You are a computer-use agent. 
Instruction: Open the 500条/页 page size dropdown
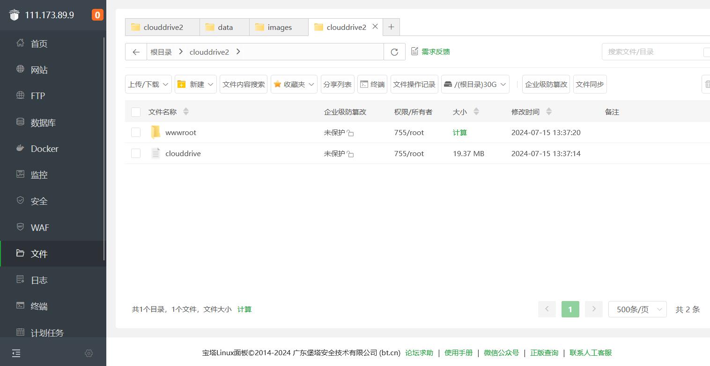point(637,309)
